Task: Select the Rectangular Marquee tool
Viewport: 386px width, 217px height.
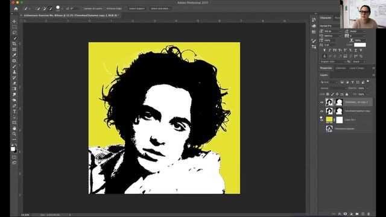Action: pyautogui.click(x=14, y=27)
